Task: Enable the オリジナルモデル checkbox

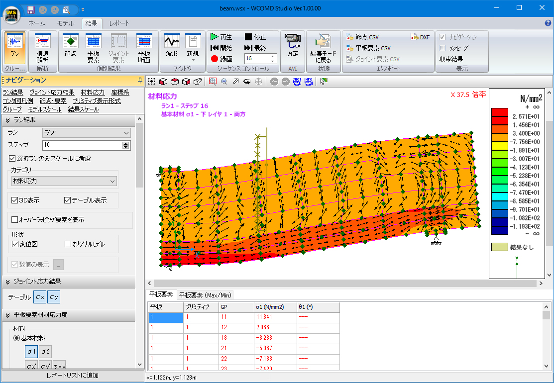Action: pos(68,244)
